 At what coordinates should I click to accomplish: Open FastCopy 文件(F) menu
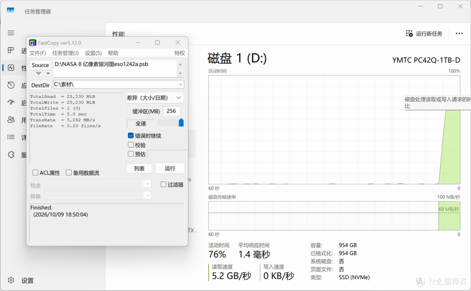(38, 53)
